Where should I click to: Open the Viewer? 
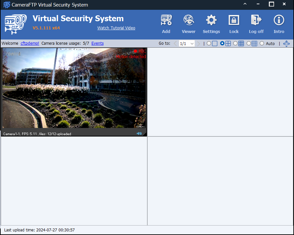click(188, 23)
